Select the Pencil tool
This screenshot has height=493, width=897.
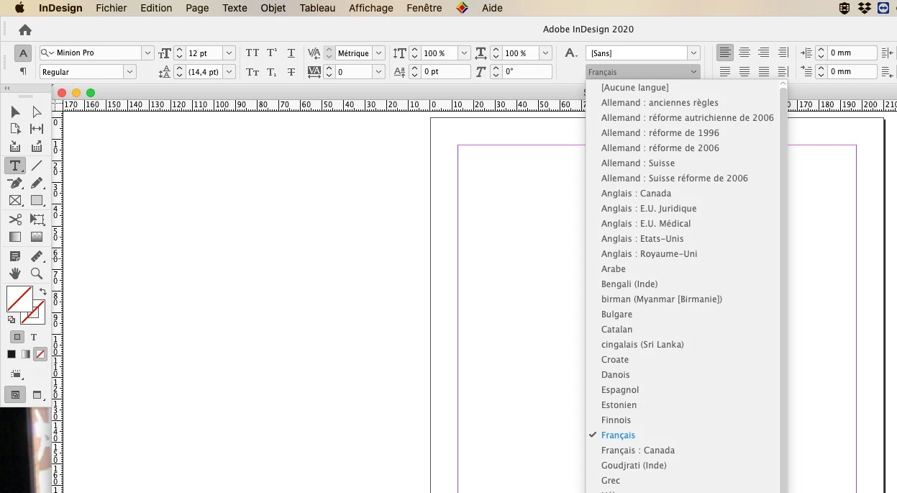(37, 184)
